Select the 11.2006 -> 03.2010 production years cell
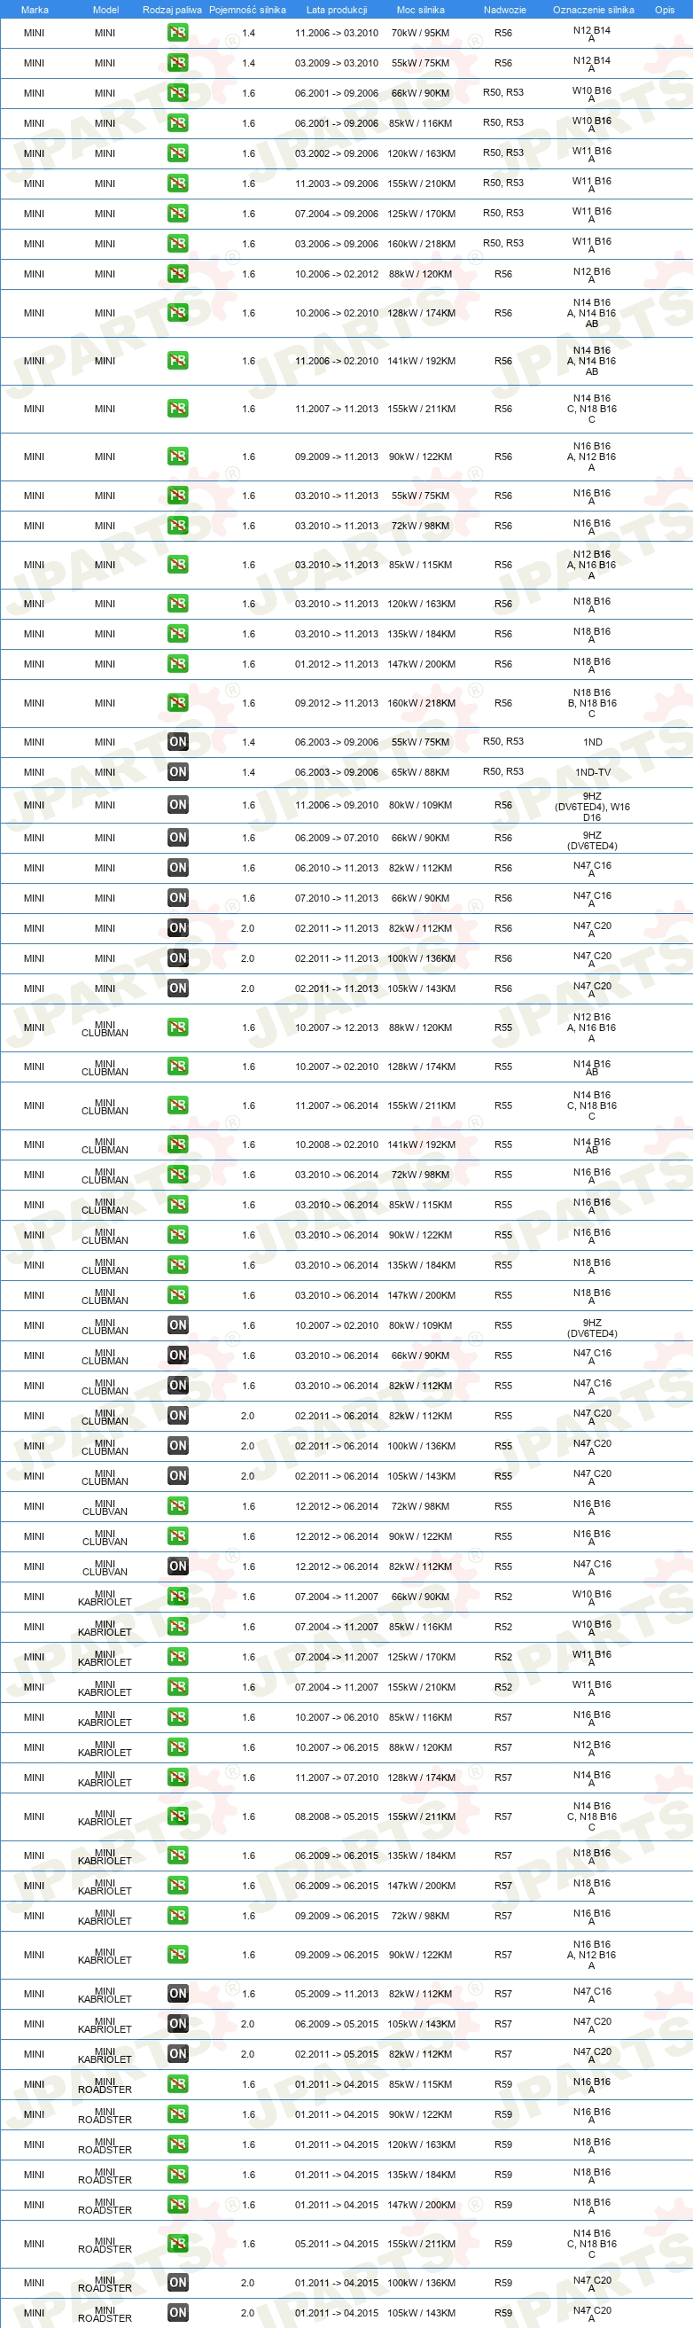693x2328 pixels. [x=336, y=33]
